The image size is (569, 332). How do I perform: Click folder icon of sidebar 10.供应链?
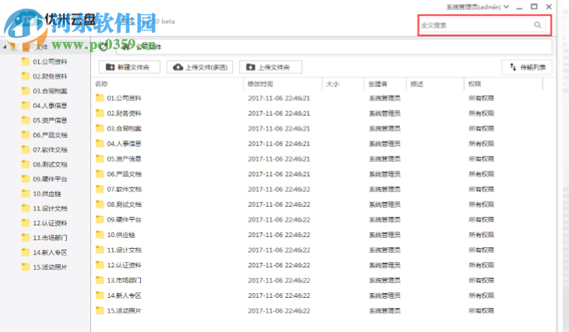coord(26,194)
